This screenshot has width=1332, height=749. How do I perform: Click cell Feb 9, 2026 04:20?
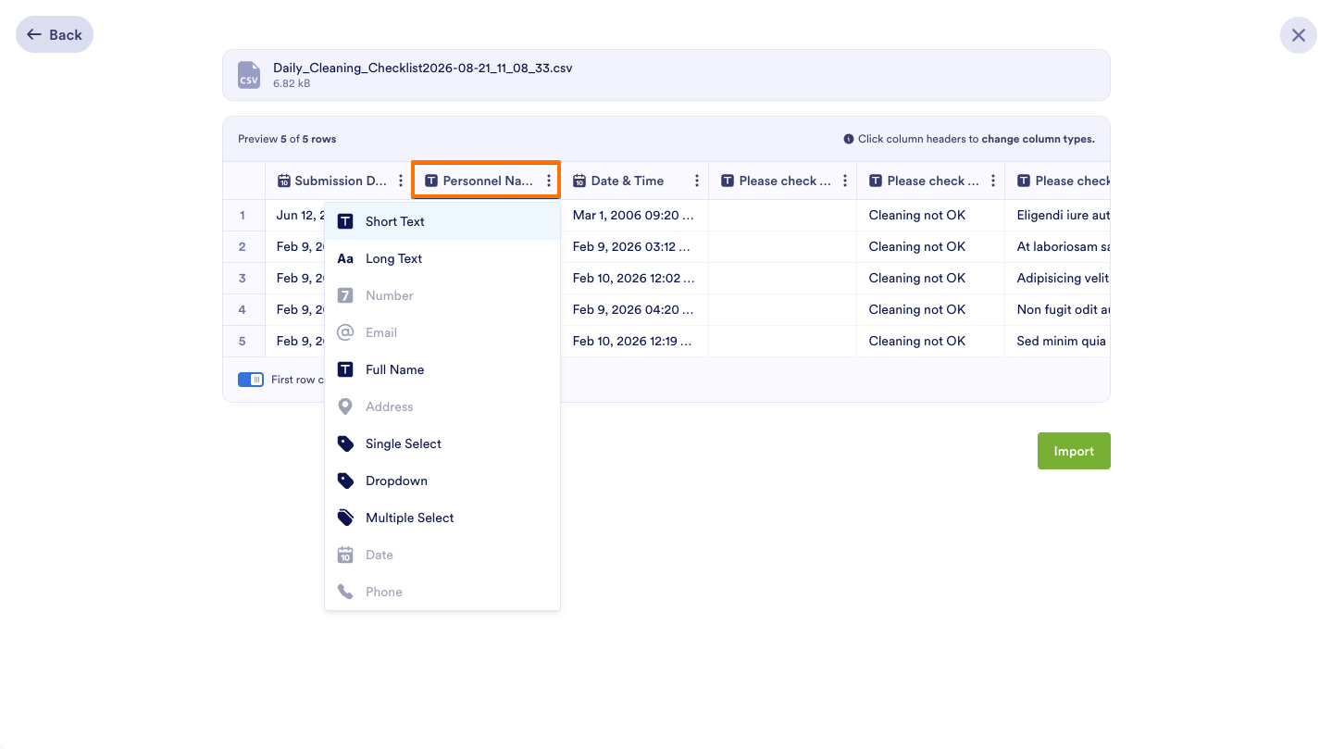[635, 309]
